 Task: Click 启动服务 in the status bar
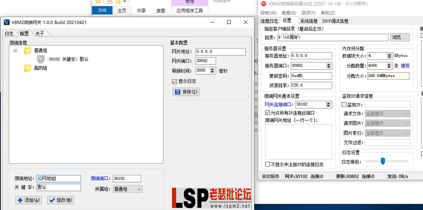[270, 176]
